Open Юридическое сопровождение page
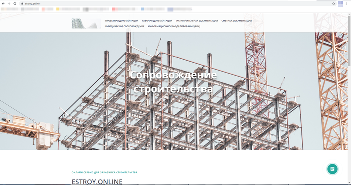This screenshot has width=351, height=185. 125,26
